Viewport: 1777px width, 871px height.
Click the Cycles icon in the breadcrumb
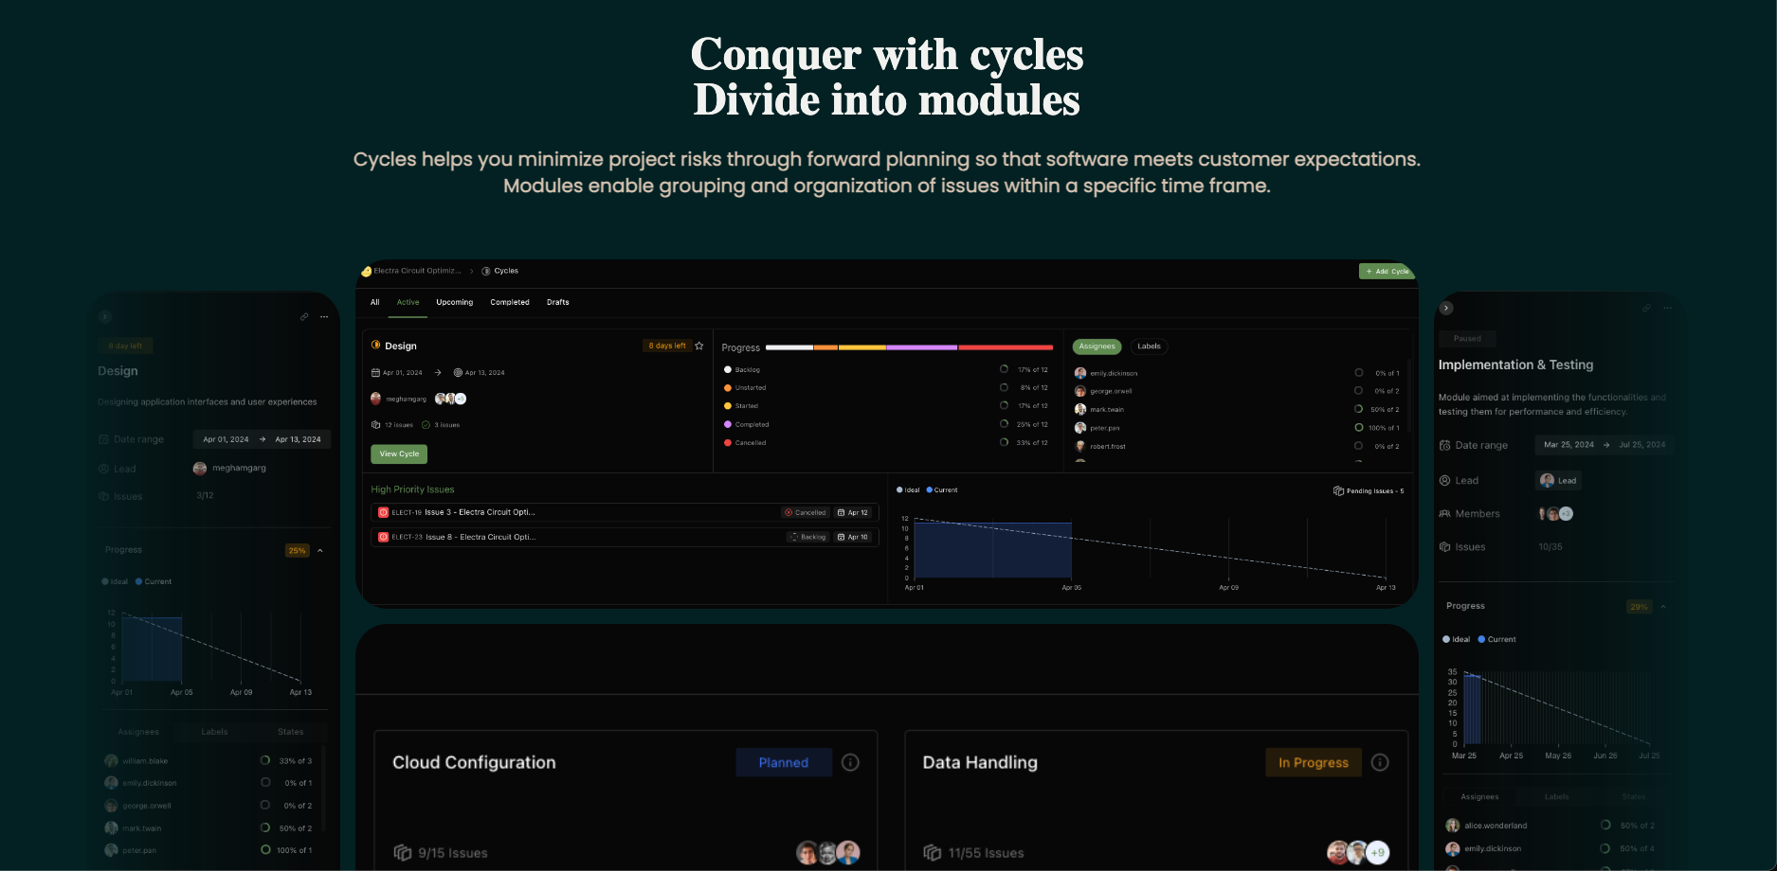coord(486,272)
